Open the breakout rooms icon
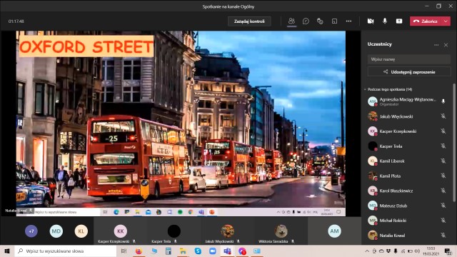This screenshot has height=257, width=457. click(334, 21)
